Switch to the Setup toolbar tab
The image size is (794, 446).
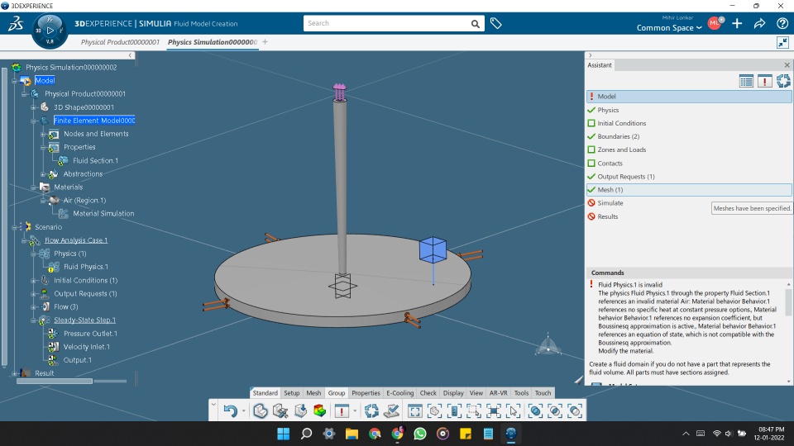click(x=291, y=393)
